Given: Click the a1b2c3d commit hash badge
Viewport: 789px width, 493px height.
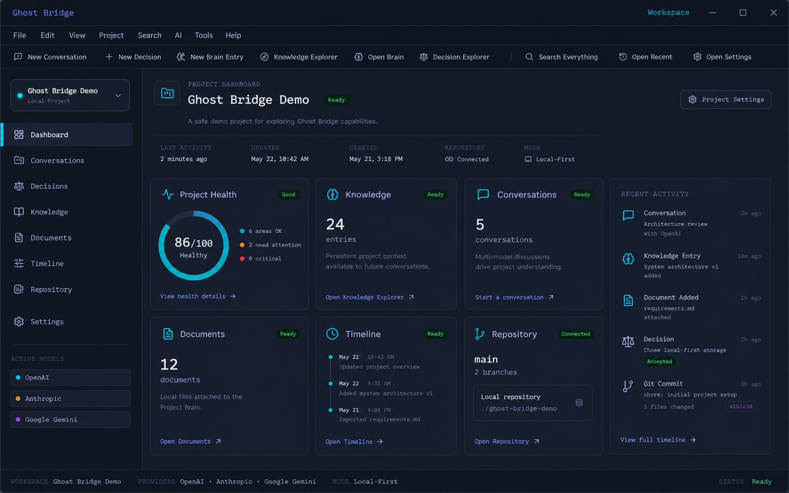Looking at the screenshot, I should pyautogui.click(x=741, y=407).
